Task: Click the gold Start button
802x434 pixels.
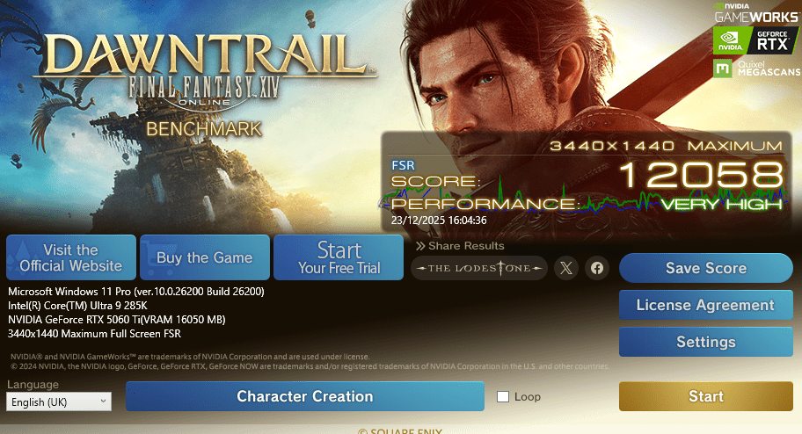Action: point(706,396)
